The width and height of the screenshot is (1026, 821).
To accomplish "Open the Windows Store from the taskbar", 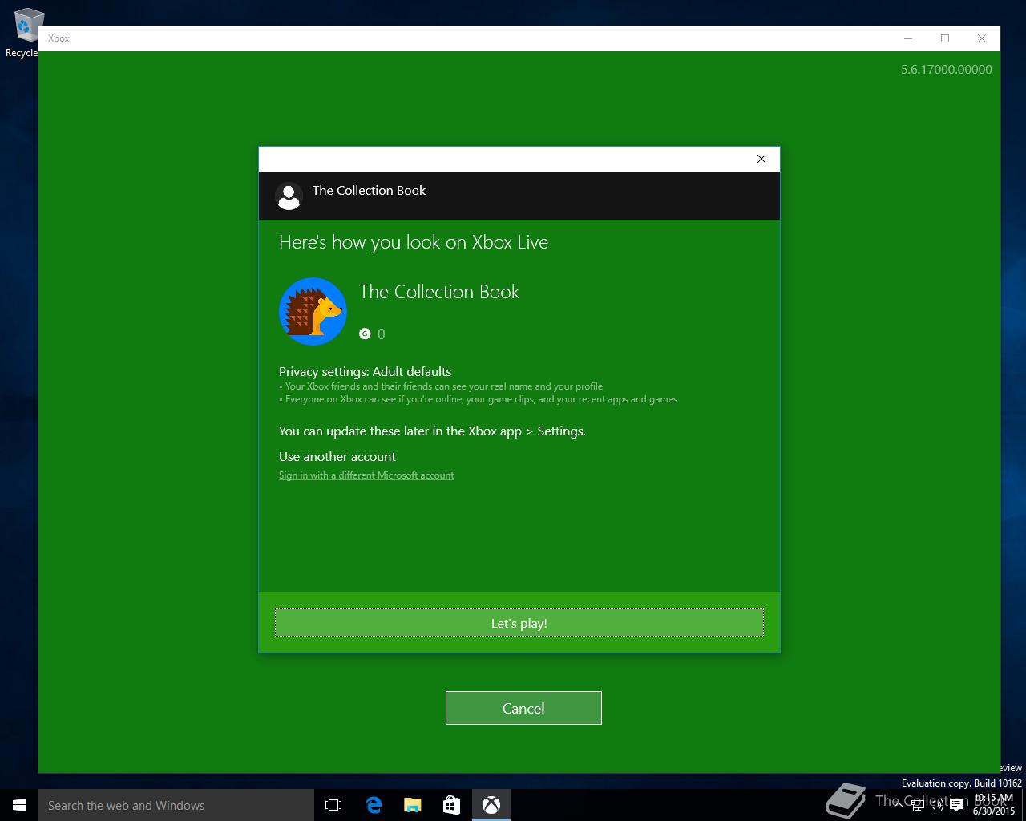I will (452, 805).
